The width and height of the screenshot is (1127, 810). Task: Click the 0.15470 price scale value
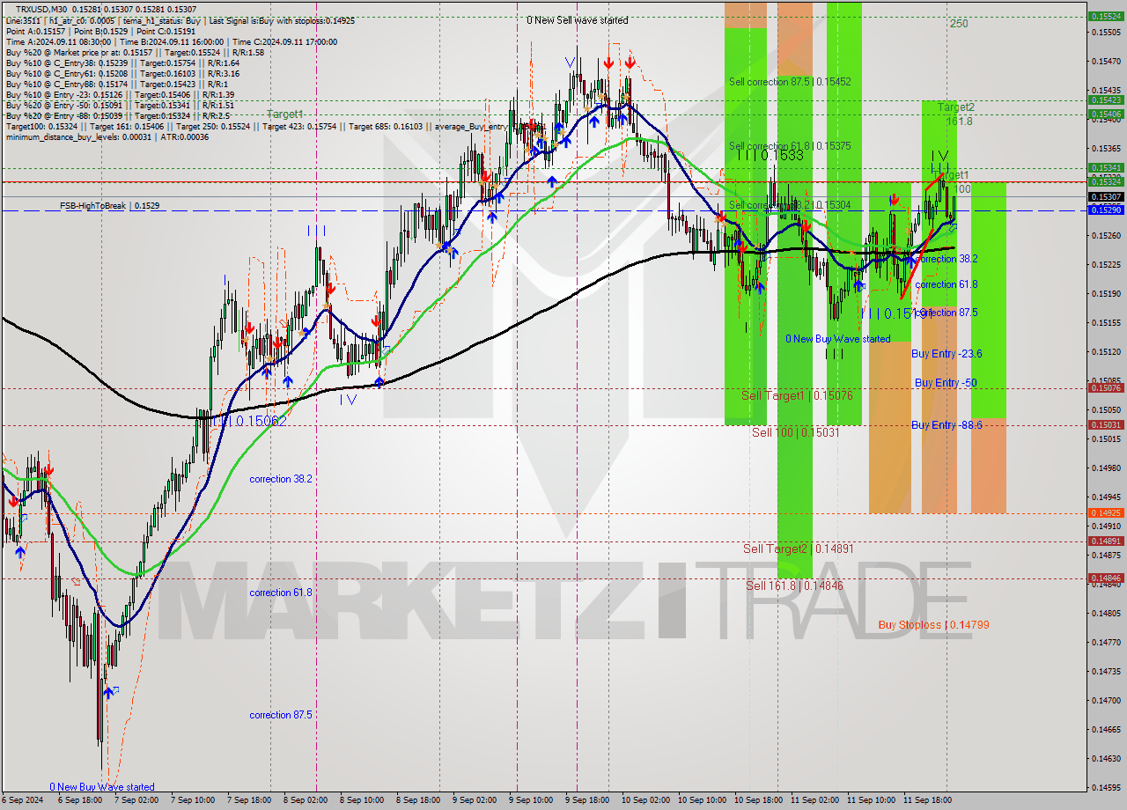pos(1106,62)
